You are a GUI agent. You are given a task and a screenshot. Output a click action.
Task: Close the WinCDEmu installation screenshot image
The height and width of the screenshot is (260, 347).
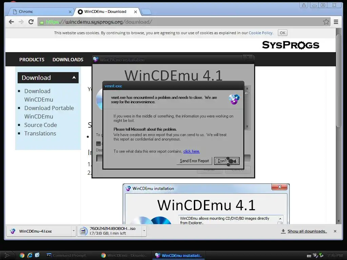click(x=280, y=187)
